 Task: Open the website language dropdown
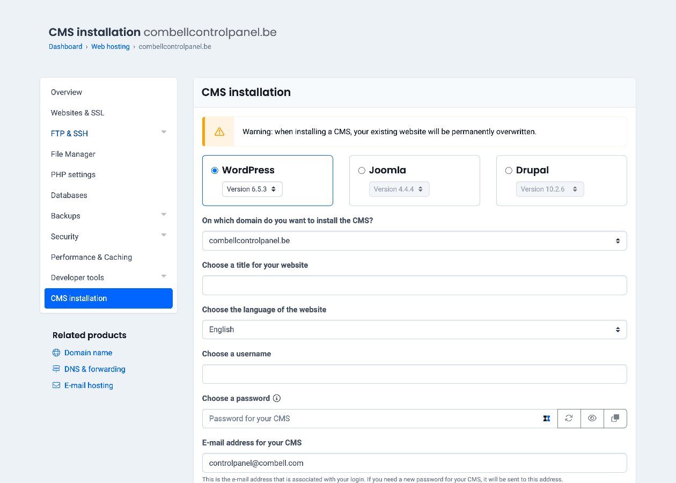pos(414,330)
